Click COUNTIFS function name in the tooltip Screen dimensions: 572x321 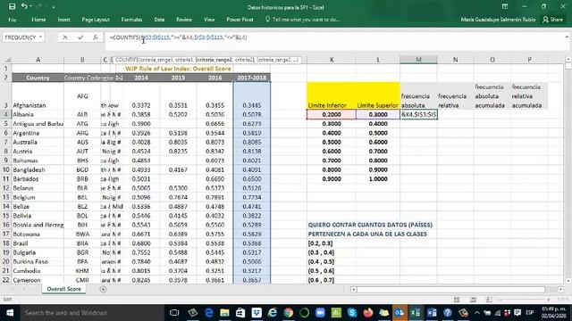(x=126, y=60)
